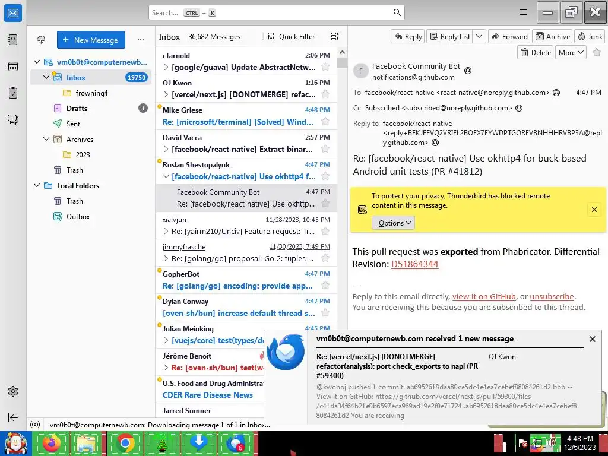Screen dimensions: 608x456
Task: Select the Sent folder
Action: [91, 123]
